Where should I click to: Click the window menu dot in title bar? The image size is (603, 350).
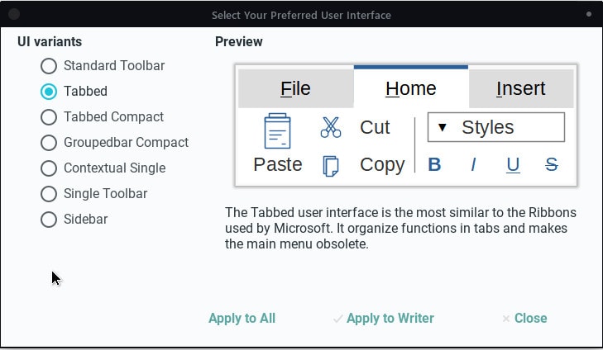[x=589, y=14]
